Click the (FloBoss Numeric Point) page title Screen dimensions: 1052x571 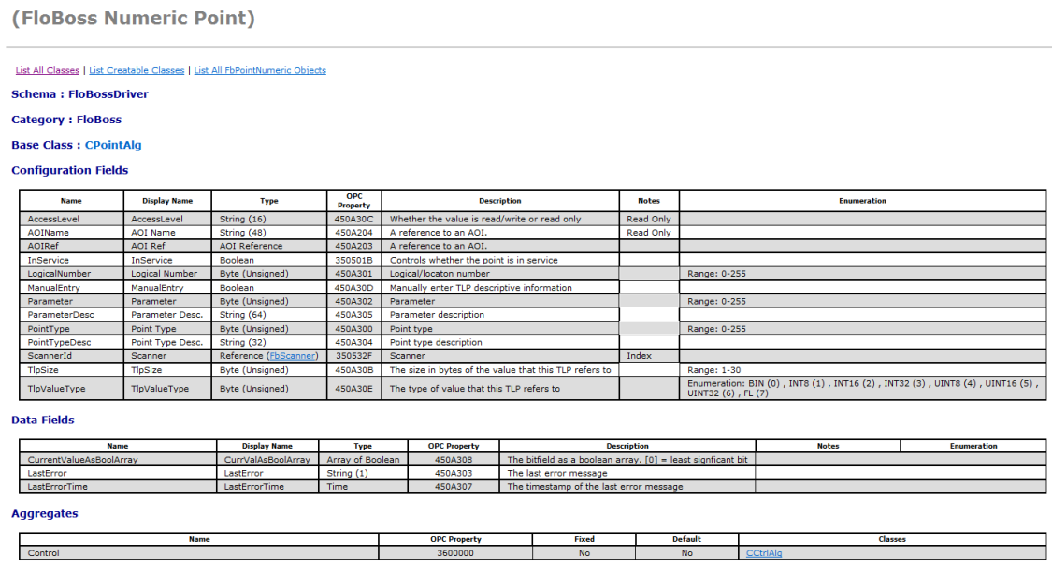pos(134,18)
